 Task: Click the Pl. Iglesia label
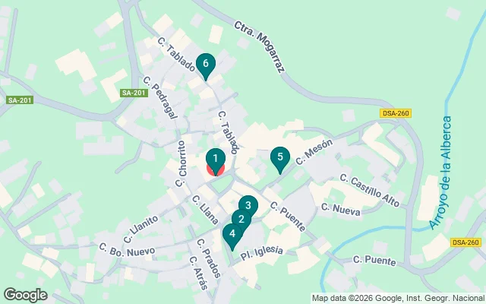coord(262,253)
